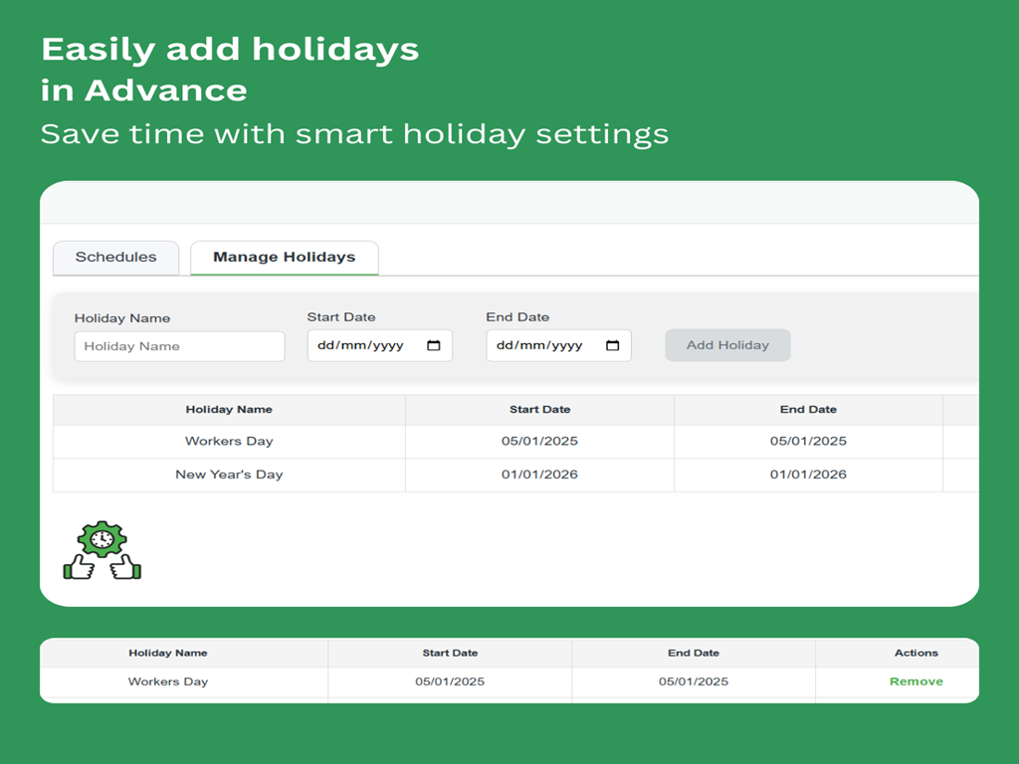Click the Actions column header
This screenshot has height=764, width=1019.
pyautogui.click(x=916, y=653)
